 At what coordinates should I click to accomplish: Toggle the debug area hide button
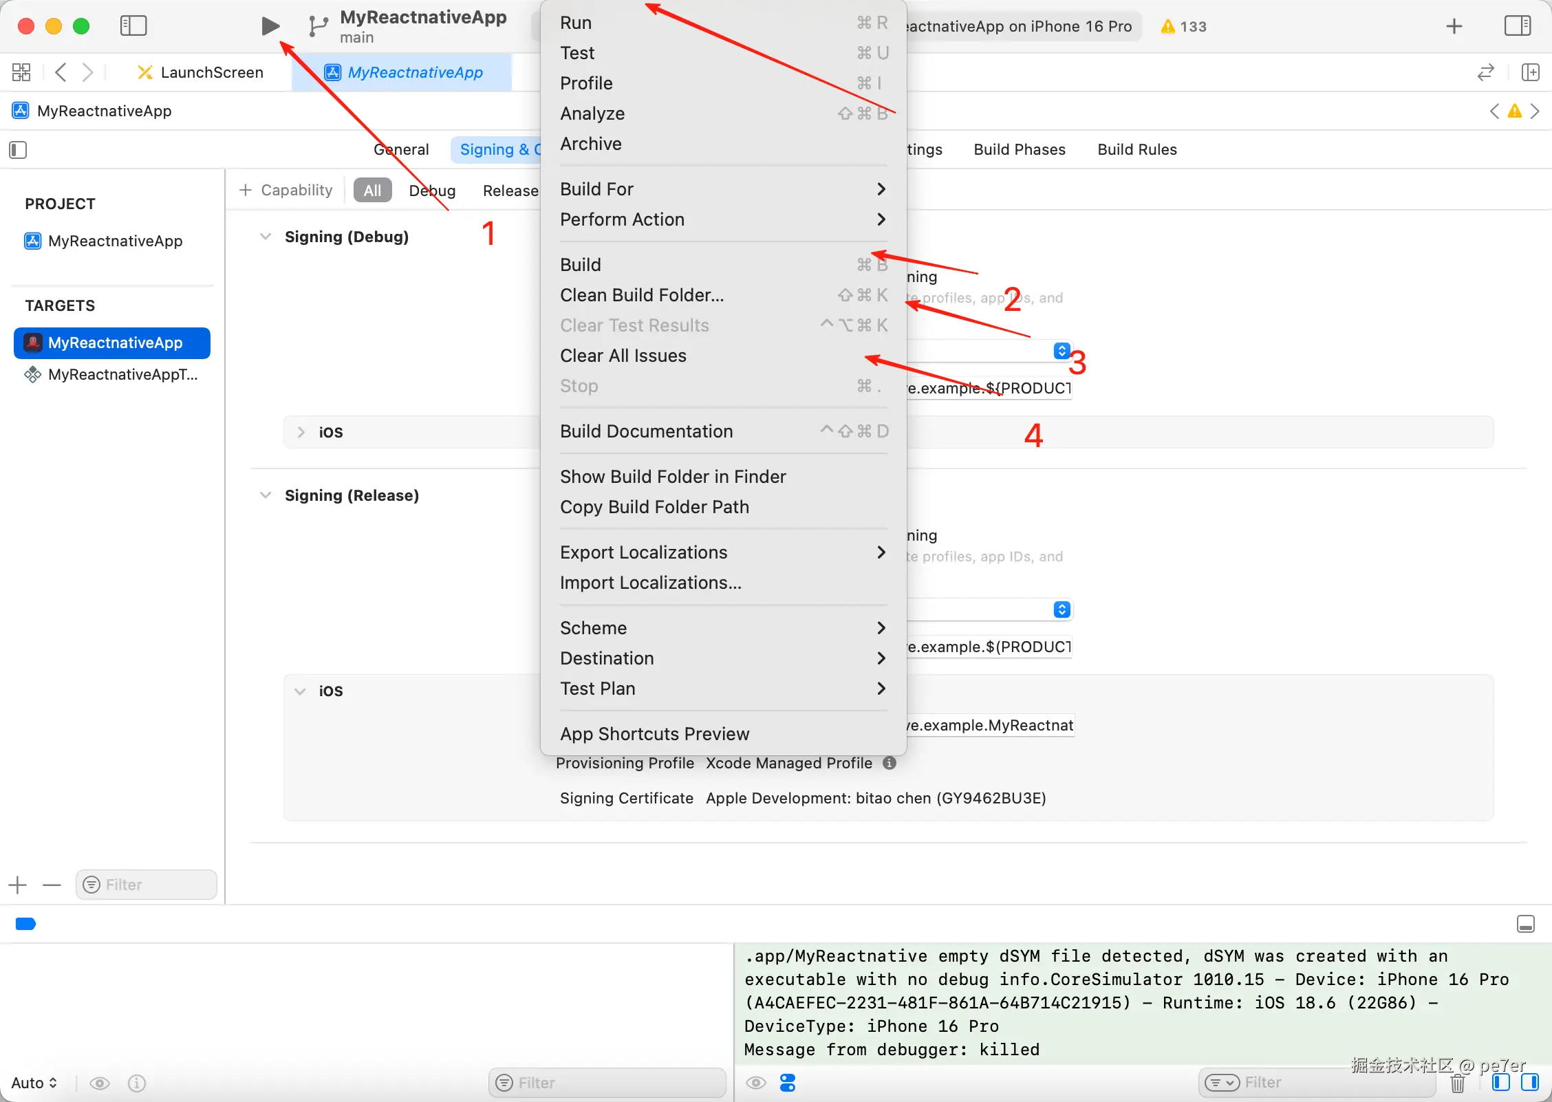1525,924
